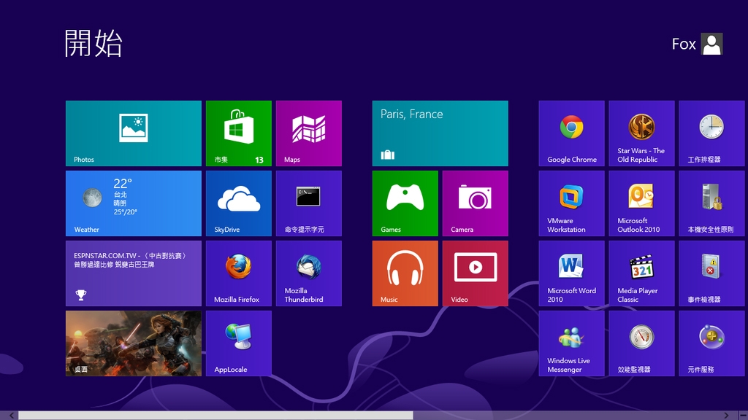
Task: Open the Music tile
Action: 405,273
